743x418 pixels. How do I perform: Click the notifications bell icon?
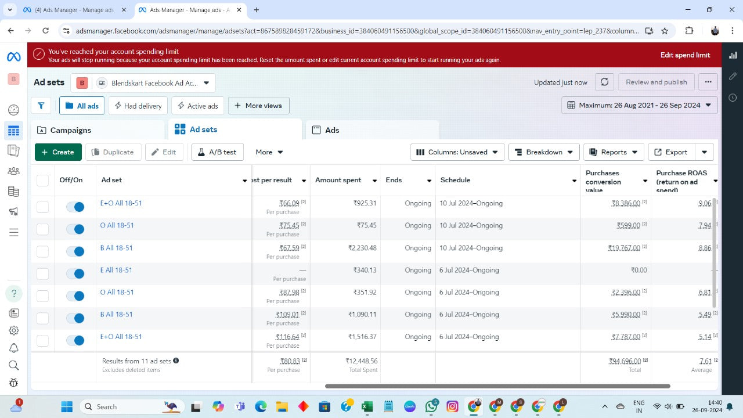[14, 348]
